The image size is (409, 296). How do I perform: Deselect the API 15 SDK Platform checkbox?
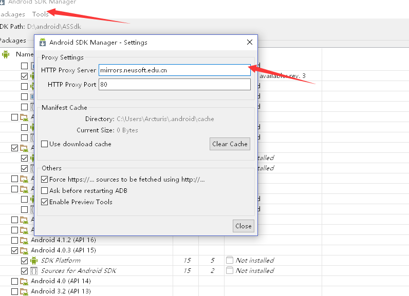pos(24,261)
